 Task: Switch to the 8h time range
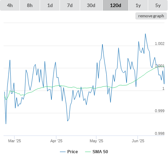(x=30, y=5)
